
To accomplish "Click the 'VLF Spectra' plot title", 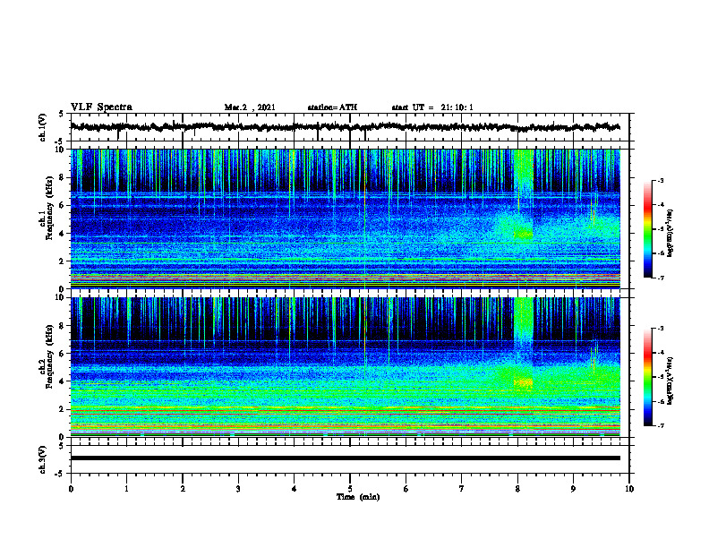I will tap(101, 107).
